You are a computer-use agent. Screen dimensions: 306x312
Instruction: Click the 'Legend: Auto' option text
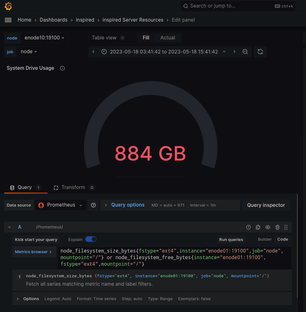tap(58, 299)
